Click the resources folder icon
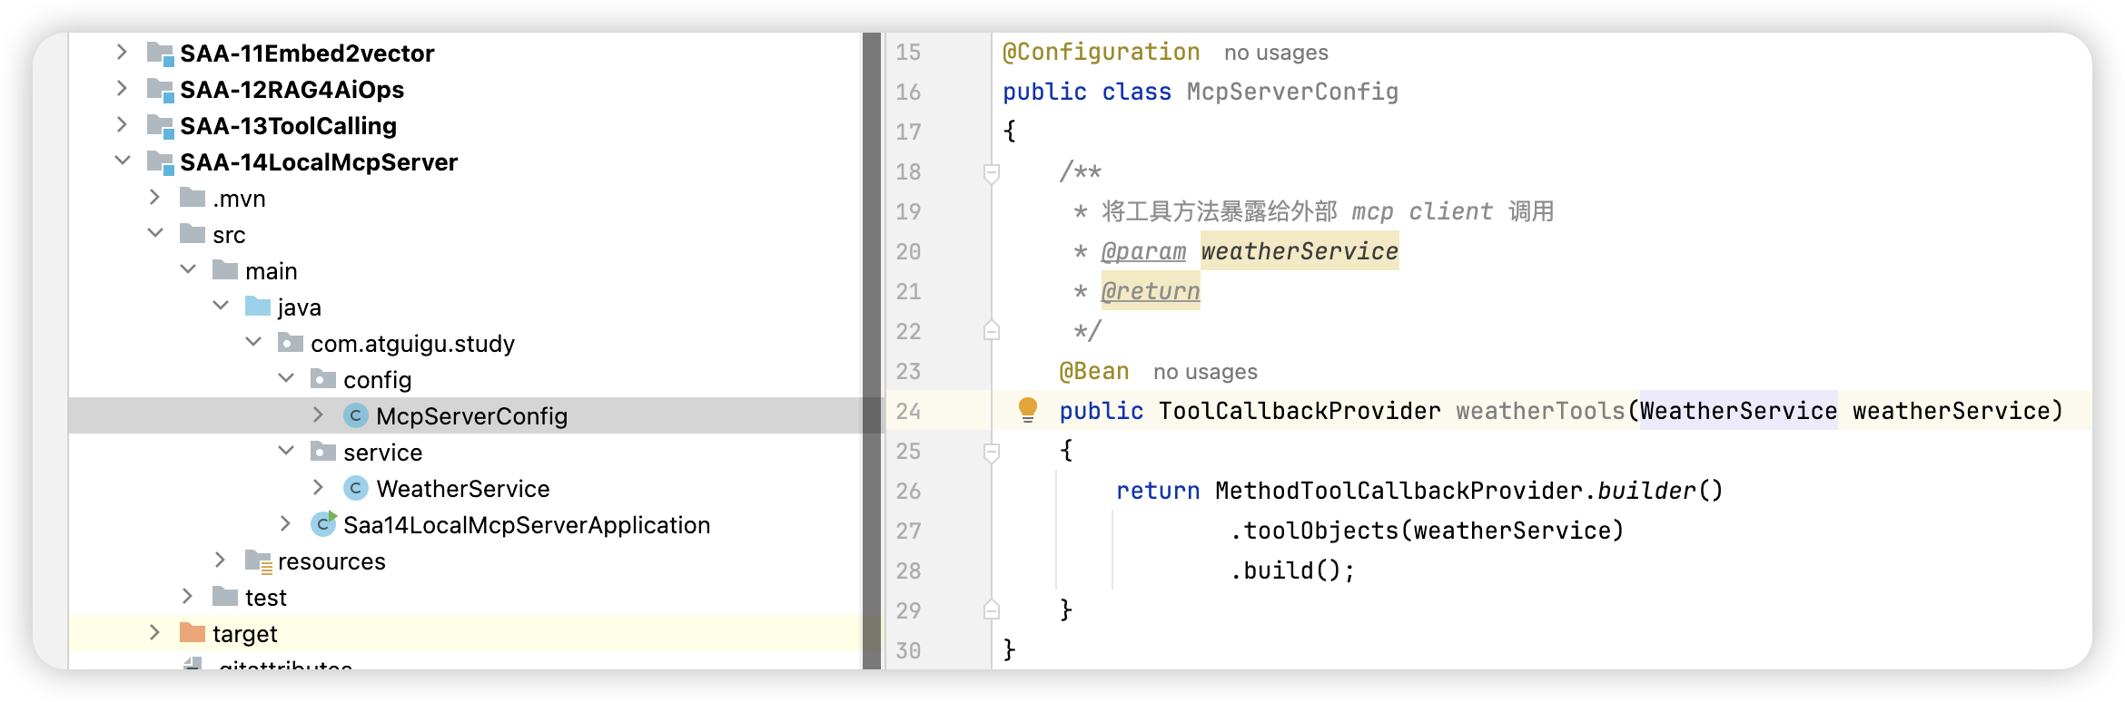 pos(259,561)
